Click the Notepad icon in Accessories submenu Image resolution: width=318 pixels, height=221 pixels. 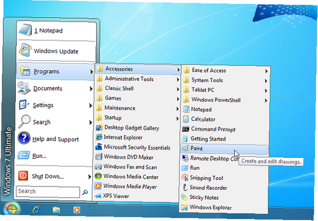186,109
